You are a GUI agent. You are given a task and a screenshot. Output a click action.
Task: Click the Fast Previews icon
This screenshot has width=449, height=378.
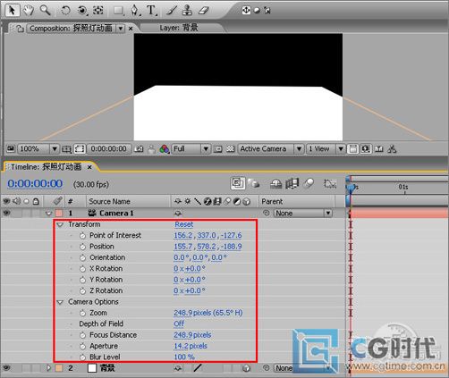tap(366, 148)
